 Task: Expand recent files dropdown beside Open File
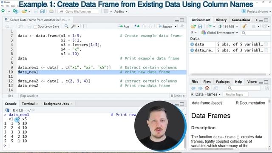pos(29,11)
